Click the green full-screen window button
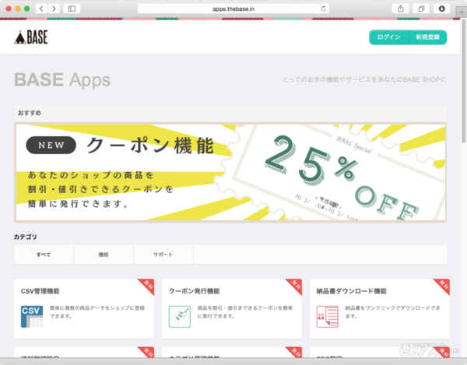 [x=26, y=9]
